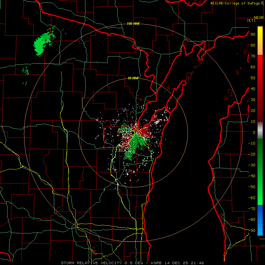
Task: Select the -30 value on velocity scale
Action: 252,165
